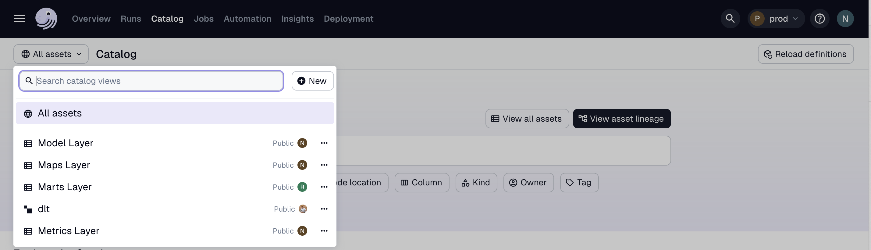Select the Model Layer view
Screen dimensions: 871x250
coord(175,143)
